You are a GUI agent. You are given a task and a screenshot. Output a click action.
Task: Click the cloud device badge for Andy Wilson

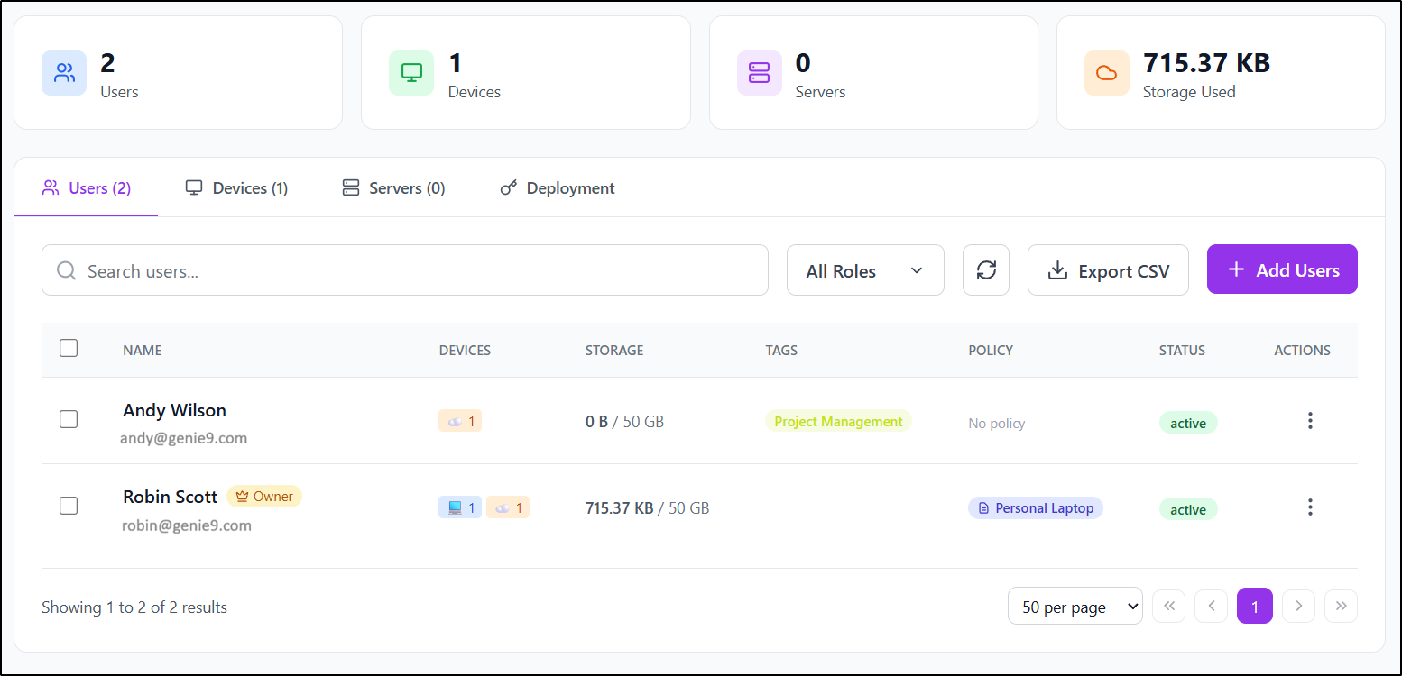pyautogui.click(x=460, y=420)
